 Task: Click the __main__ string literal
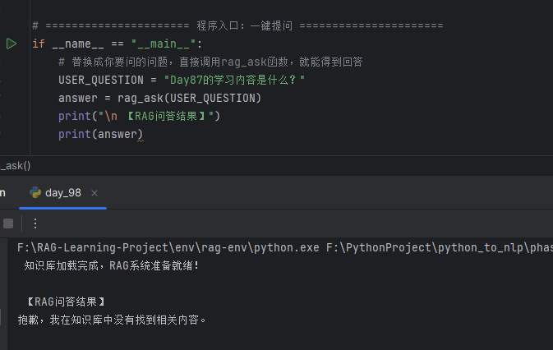point(163,44)
